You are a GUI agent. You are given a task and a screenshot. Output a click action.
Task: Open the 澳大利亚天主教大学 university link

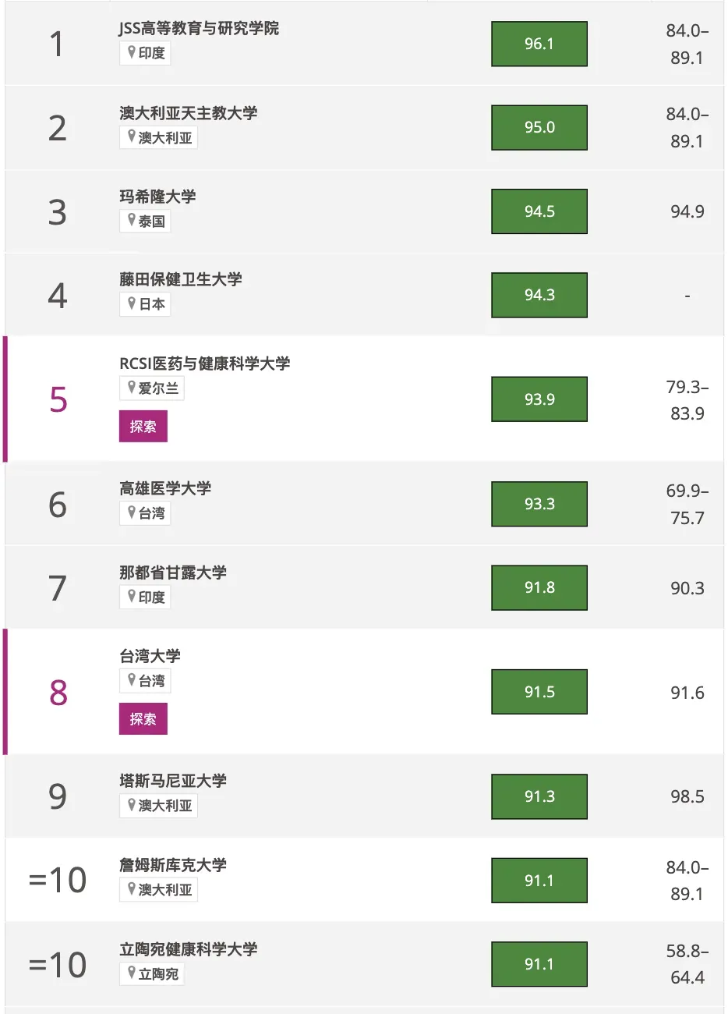pos(188,113)
